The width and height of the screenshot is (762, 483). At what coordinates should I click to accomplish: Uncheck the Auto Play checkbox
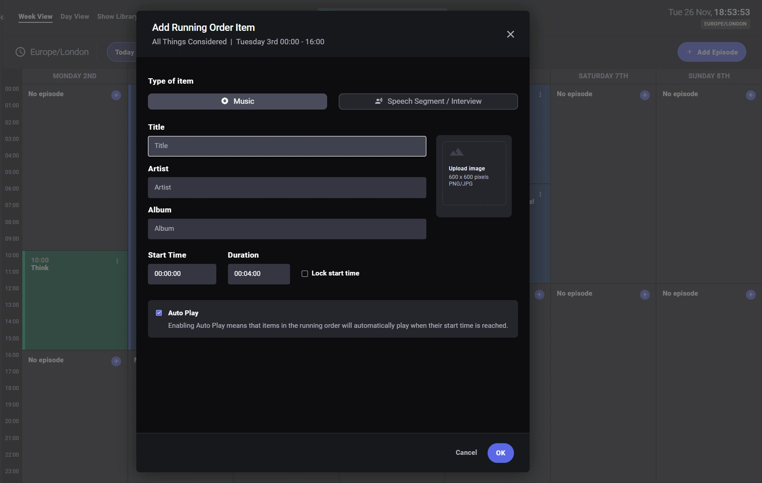(159, 313)
